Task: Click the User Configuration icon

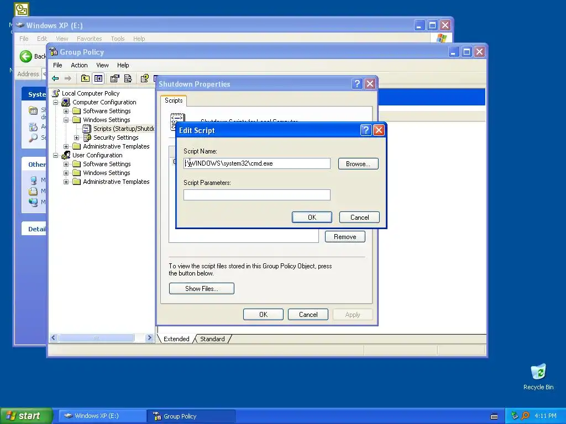Action: tap(66, 155)
